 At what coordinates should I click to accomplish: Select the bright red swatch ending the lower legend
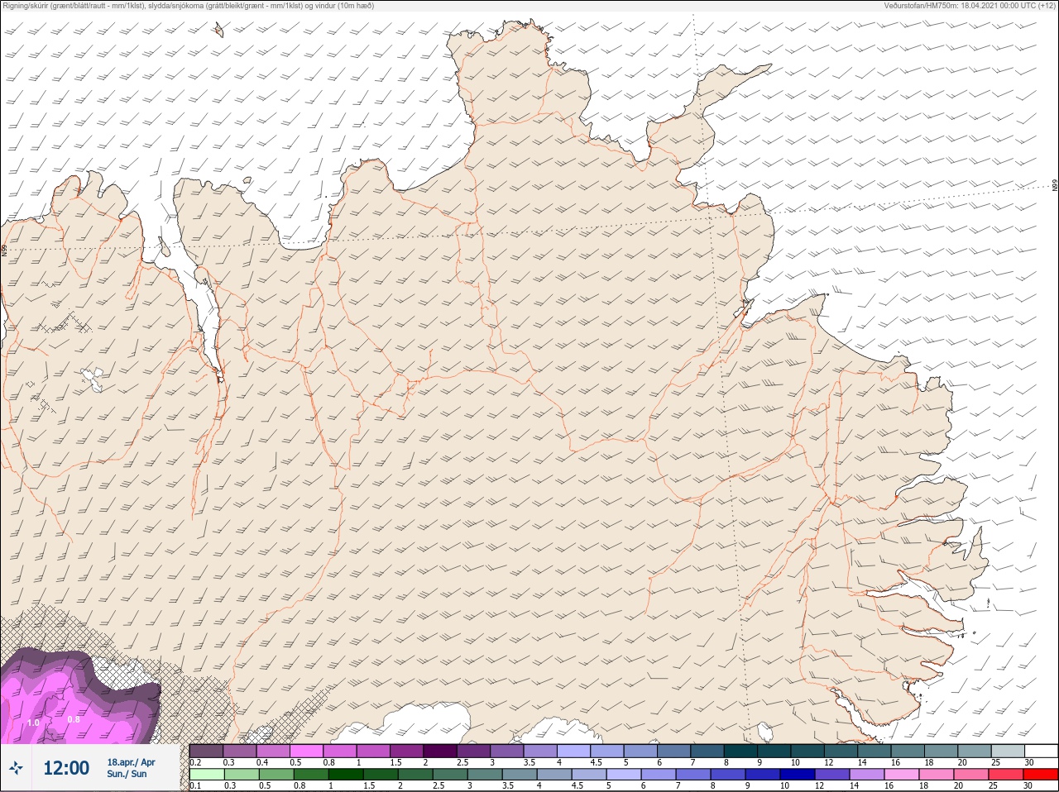pyautogui.click(x=1041, y=775)
